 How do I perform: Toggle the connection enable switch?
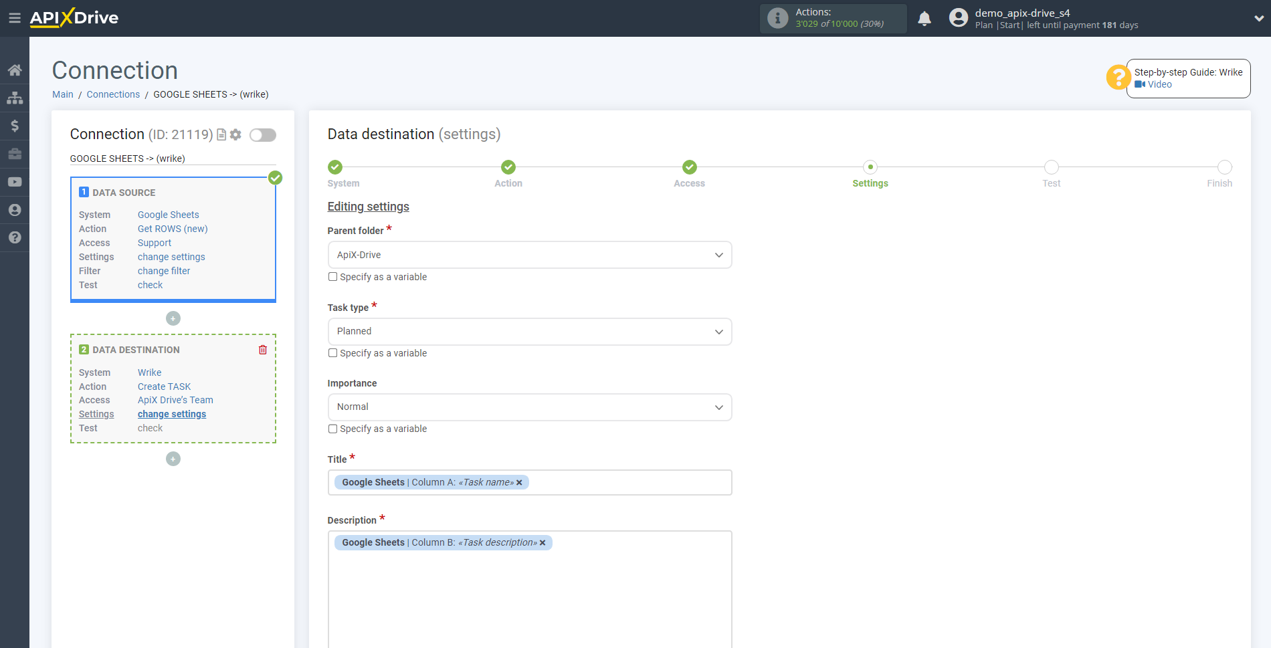(263, 135)
